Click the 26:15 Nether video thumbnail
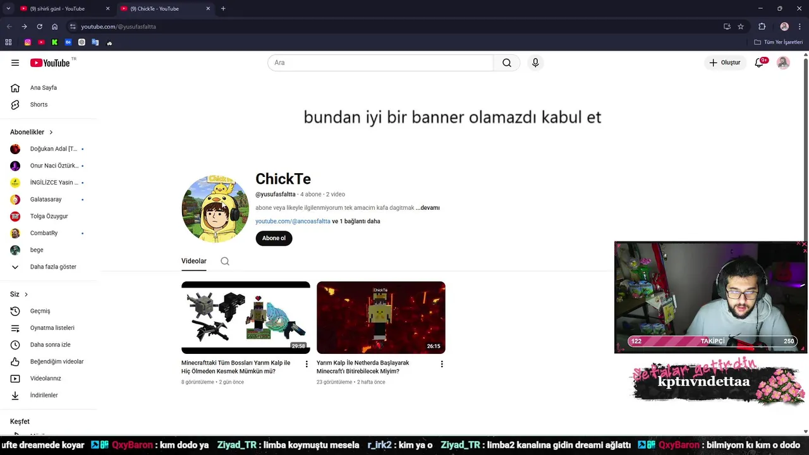 coord(381,317)
